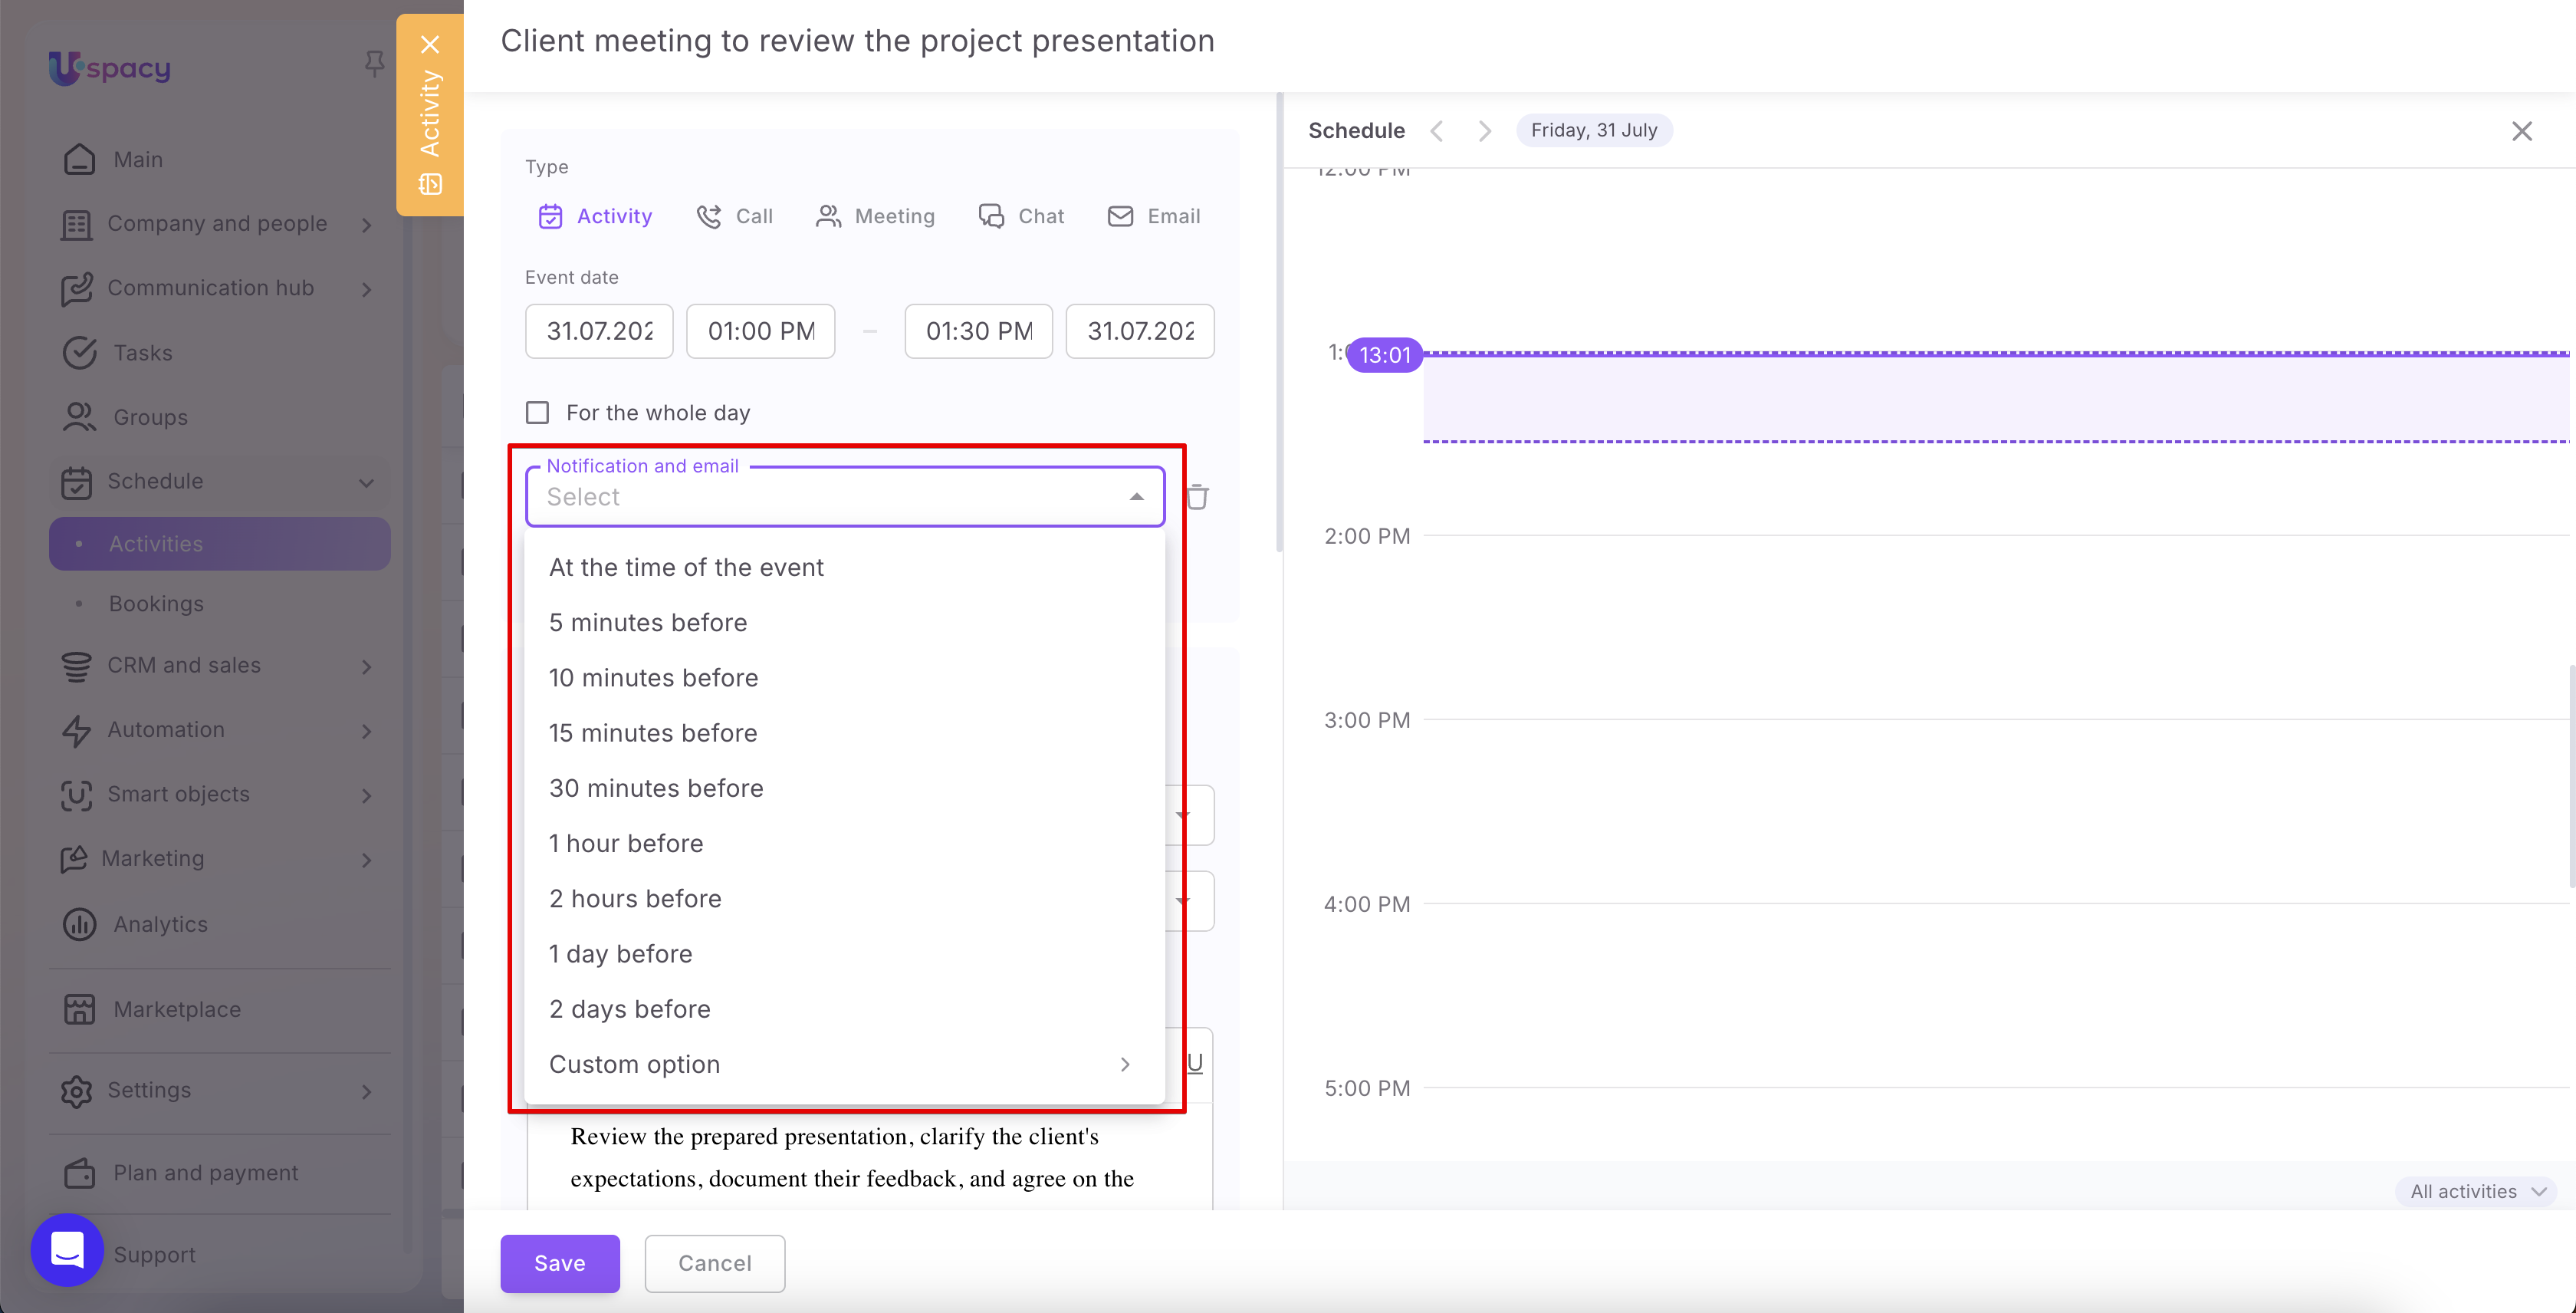Go to next day in Schedule
This screenshot has height=1313, width=2576.
click(x=1485, y=131)
